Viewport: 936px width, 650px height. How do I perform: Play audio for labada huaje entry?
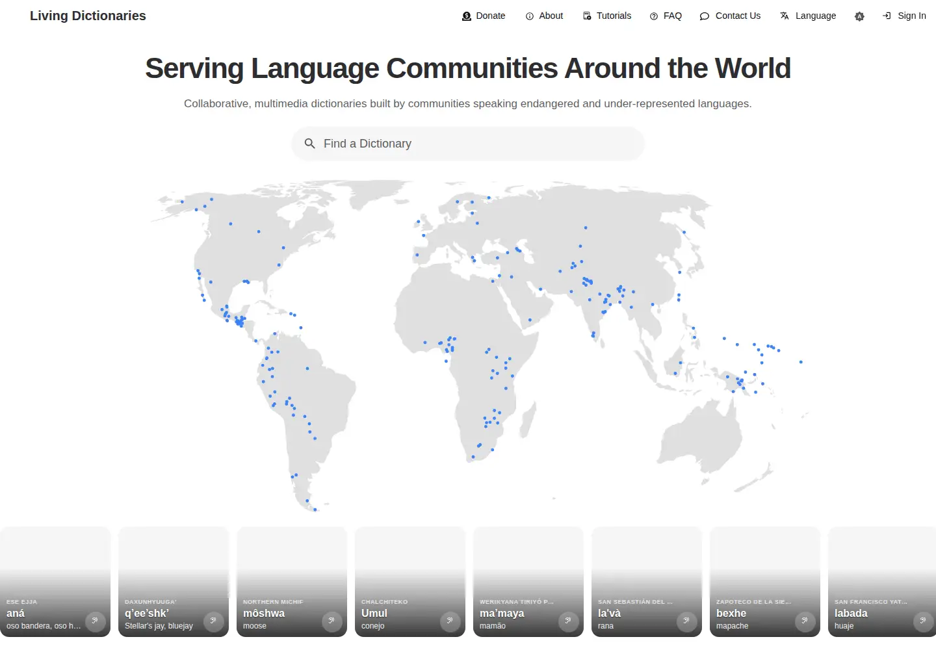923,622
